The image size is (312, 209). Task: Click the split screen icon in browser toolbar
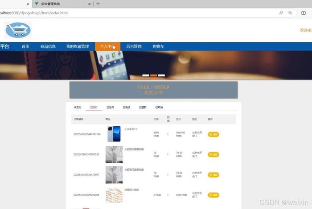(x=304, y=13)
